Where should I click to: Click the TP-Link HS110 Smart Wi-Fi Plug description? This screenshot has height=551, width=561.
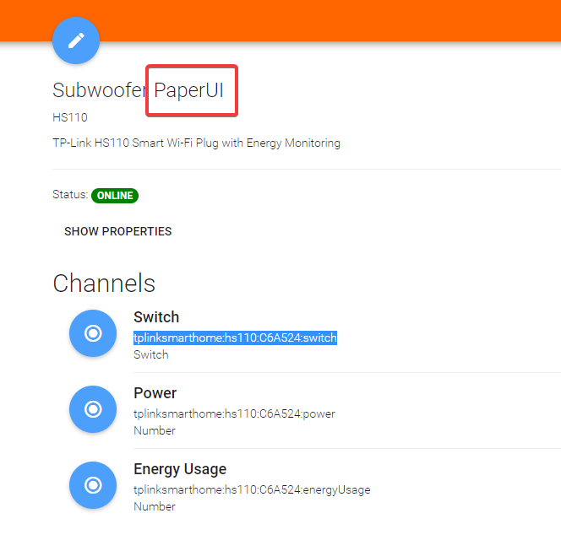(196, 143)
